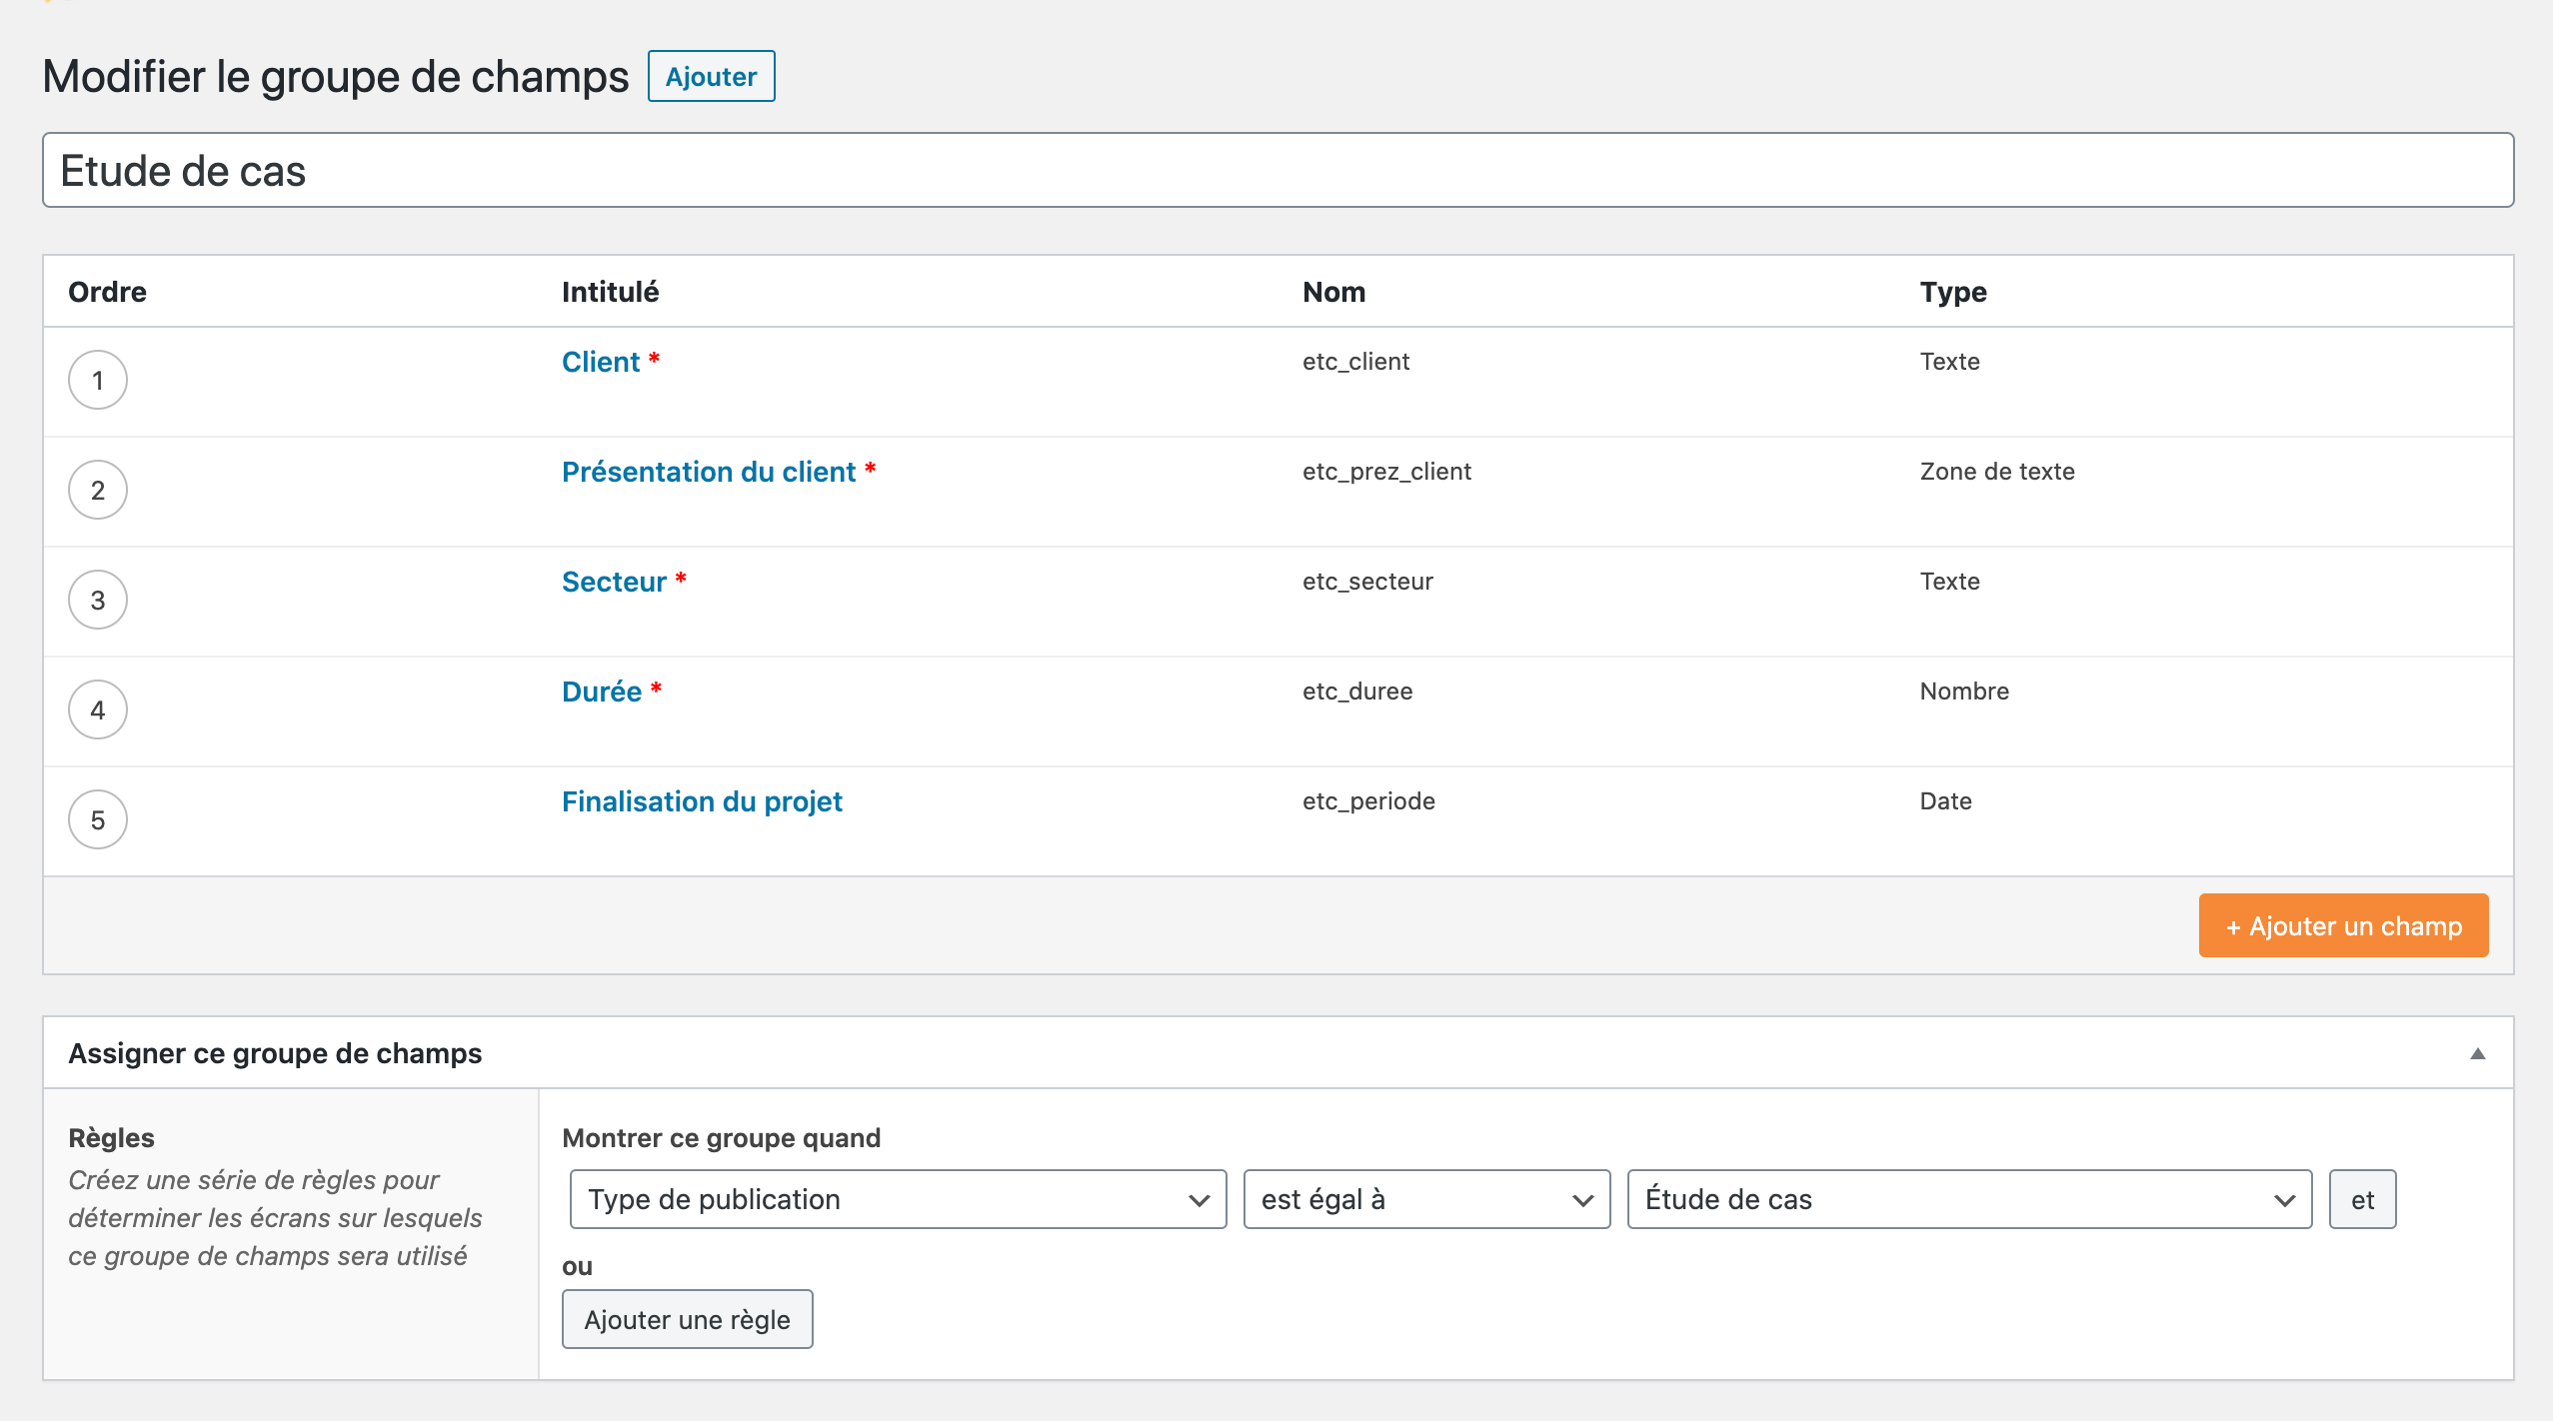The width and height of the screenshot is (2553, 1421).
Task: Click the 'etc_prez_client' name cell
Action: tap(1386, 472)
